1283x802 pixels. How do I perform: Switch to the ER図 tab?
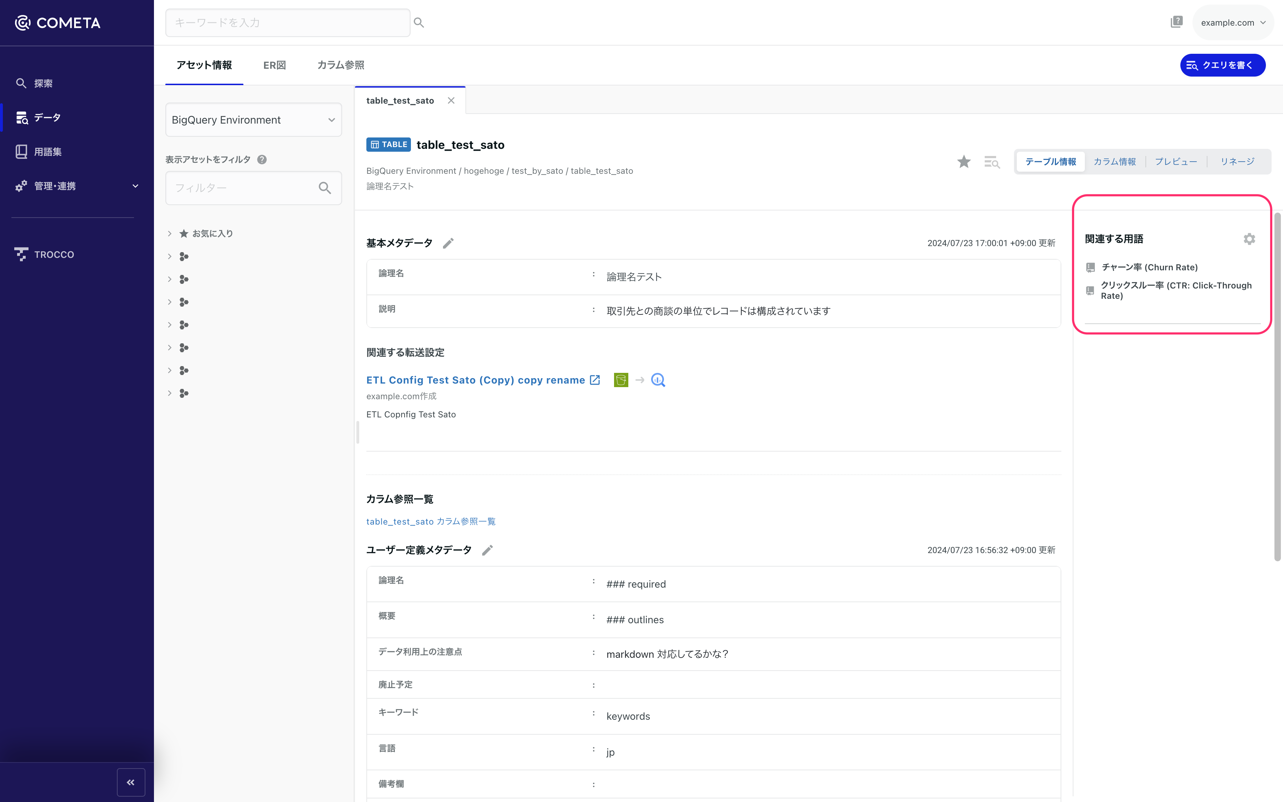pos(274,65)
